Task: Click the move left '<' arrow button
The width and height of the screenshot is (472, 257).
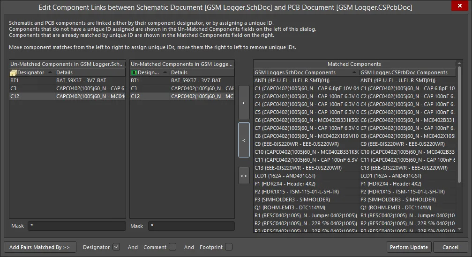Action: coord(244,140)
